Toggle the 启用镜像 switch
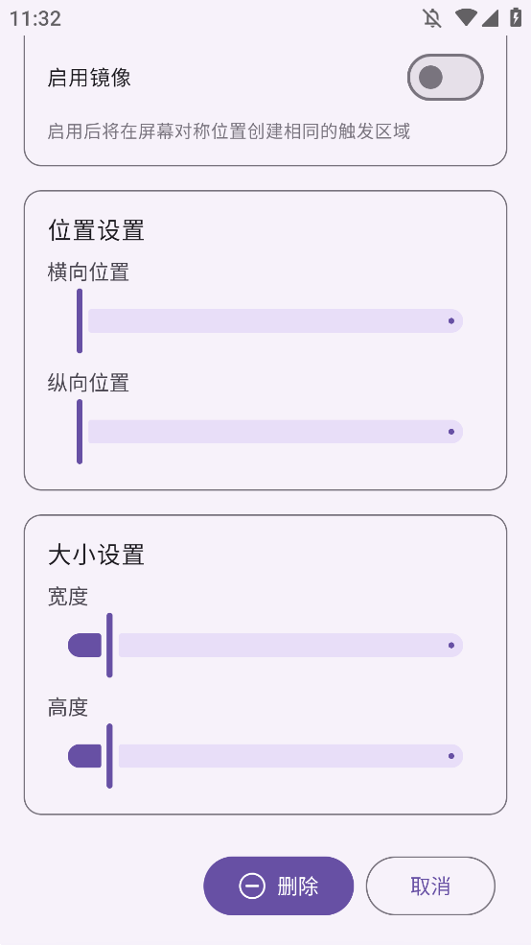531x945 pixels. coord(446,77)
